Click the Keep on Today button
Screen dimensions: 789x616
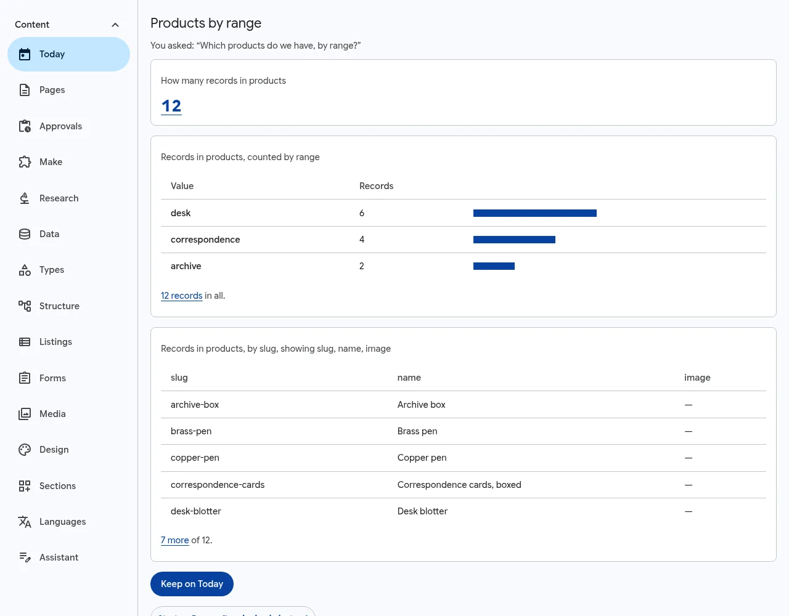[x=192, y=584]
